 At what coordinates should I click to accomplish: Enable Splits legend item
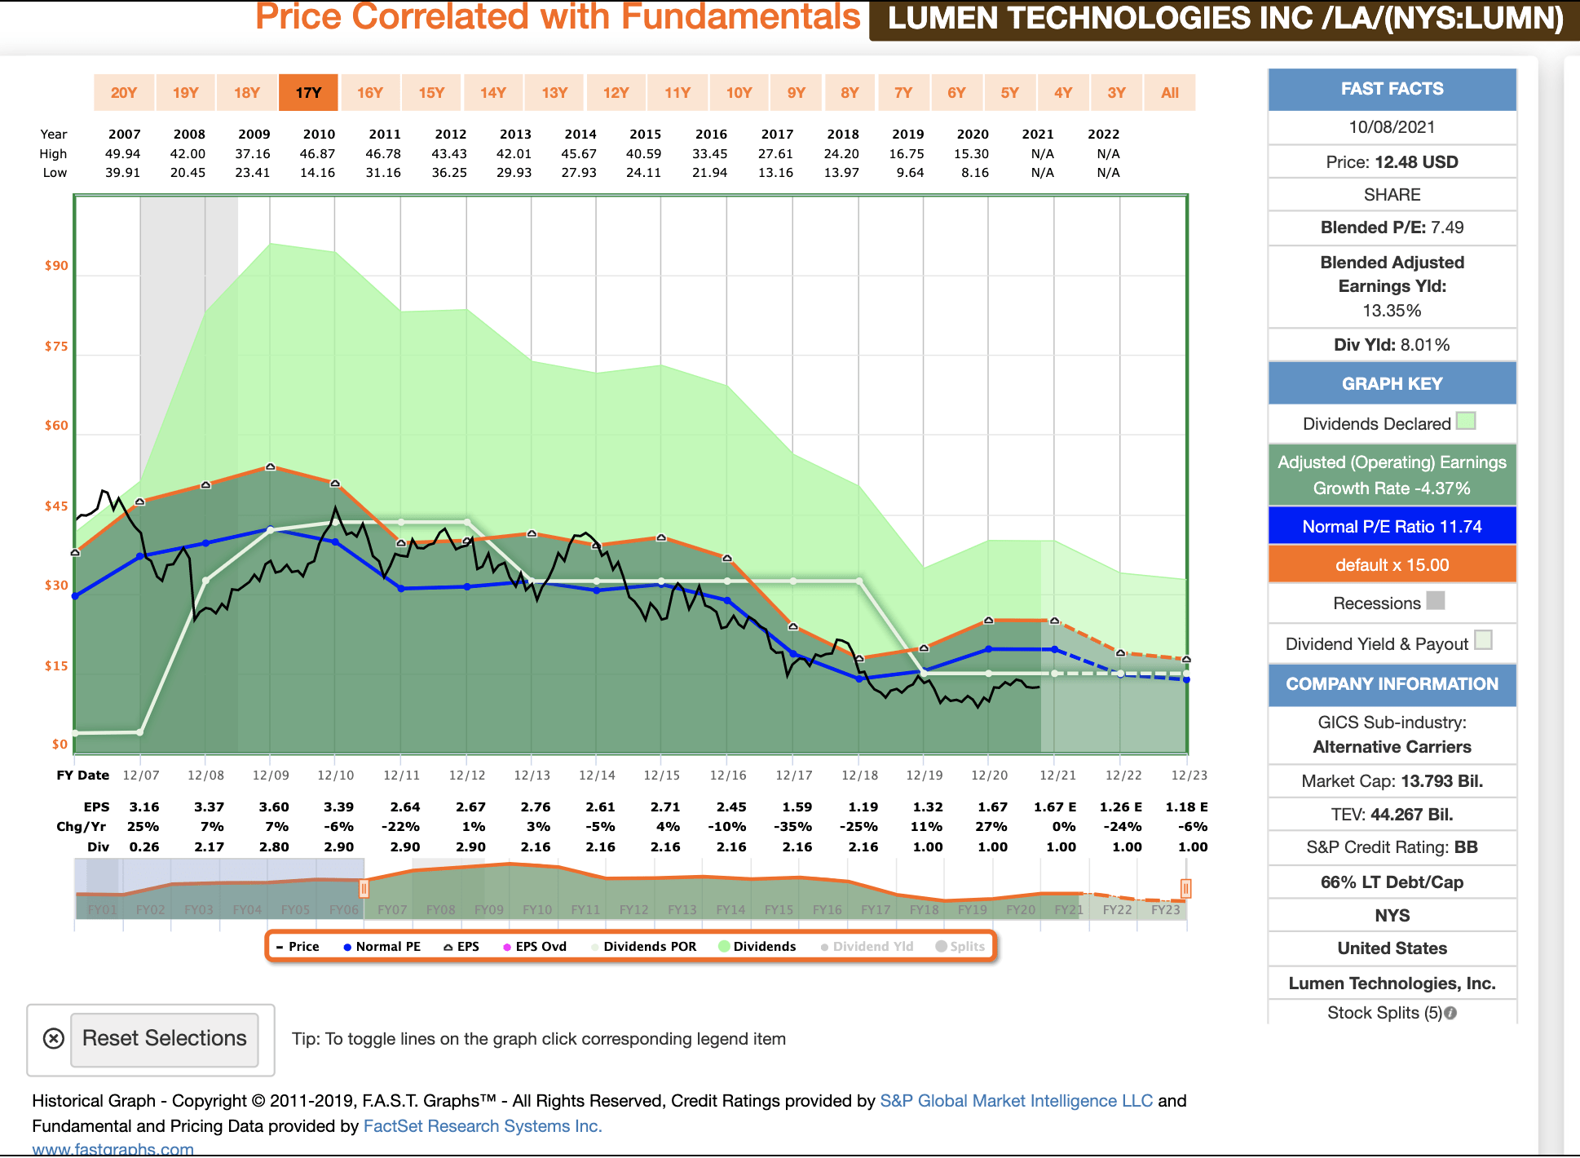[x=960, y=946]
